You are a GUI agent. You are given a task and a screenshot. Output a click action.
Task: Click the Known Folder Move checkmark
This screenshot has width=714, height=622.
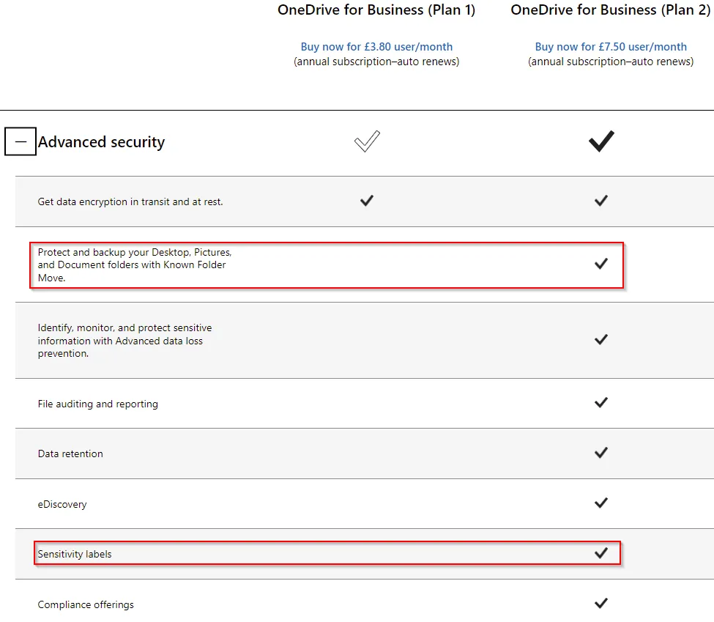[601, 264]
